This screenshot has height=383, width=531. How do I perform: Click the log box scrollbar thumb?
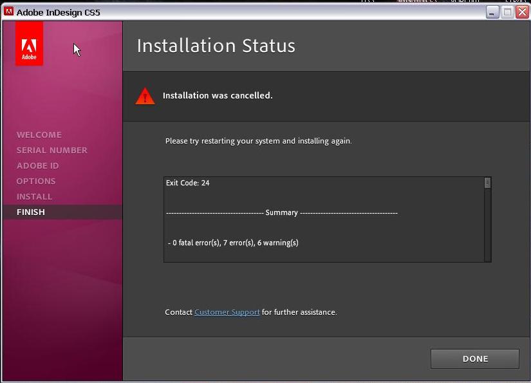pyautogui.click(x=487, y=183)
